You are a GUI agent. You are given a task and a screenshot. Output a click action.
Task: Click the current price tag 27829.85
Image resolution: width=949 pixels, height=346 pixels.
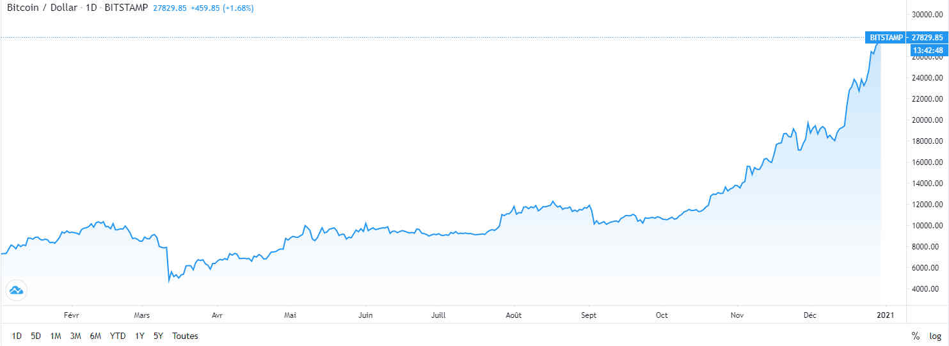927,38
